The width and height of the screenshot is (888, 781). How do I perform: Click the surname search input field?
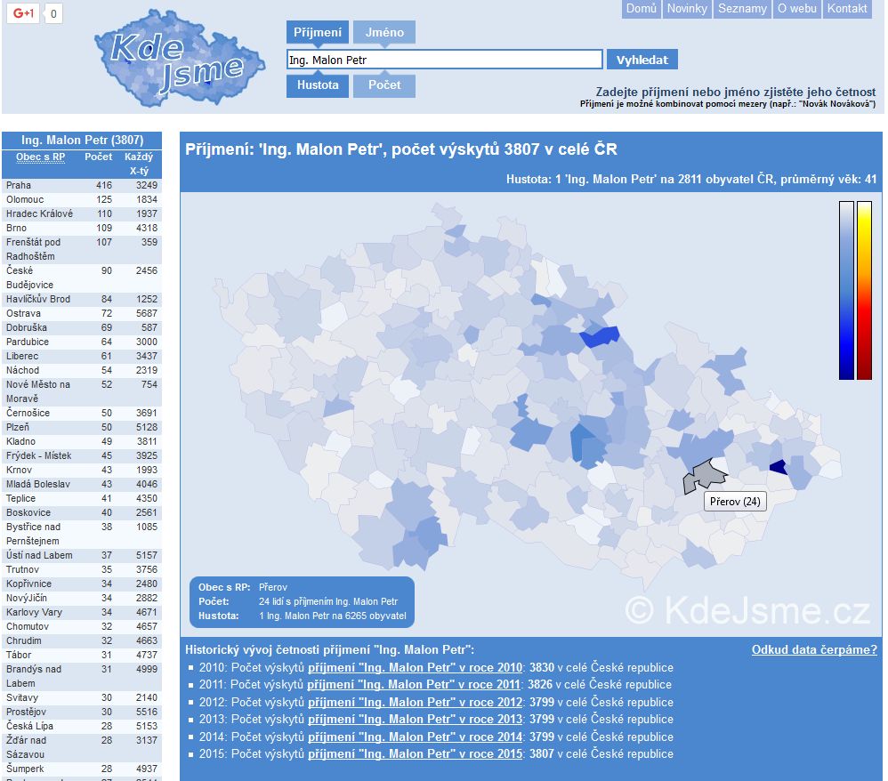coord(444,60)
